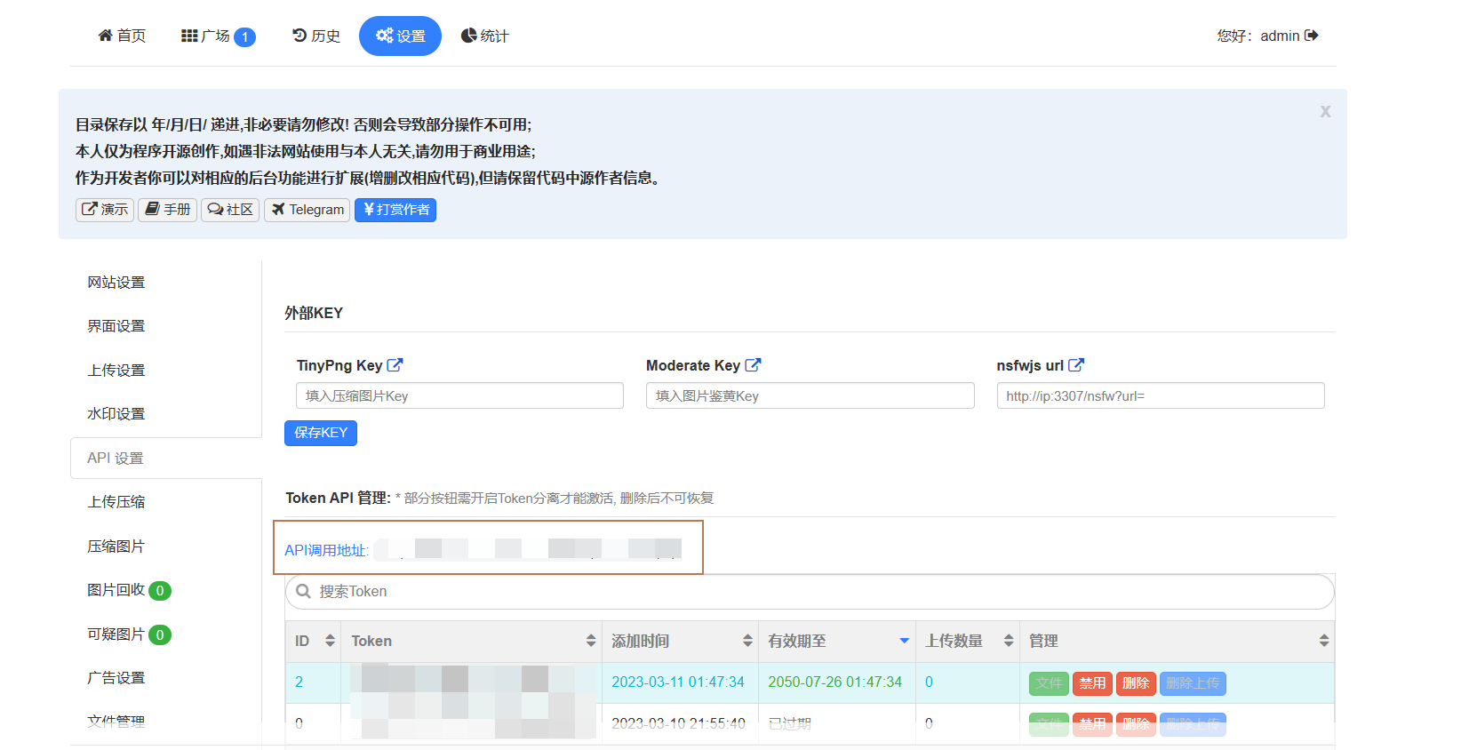Sort table by ID column
Image resolution: width=1461 pixels, height=750 pixels.
(330, 641)
